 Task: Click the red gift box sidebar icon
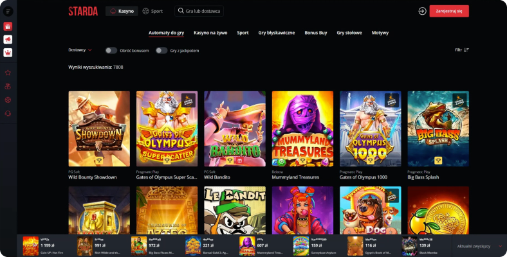[8, 26]
